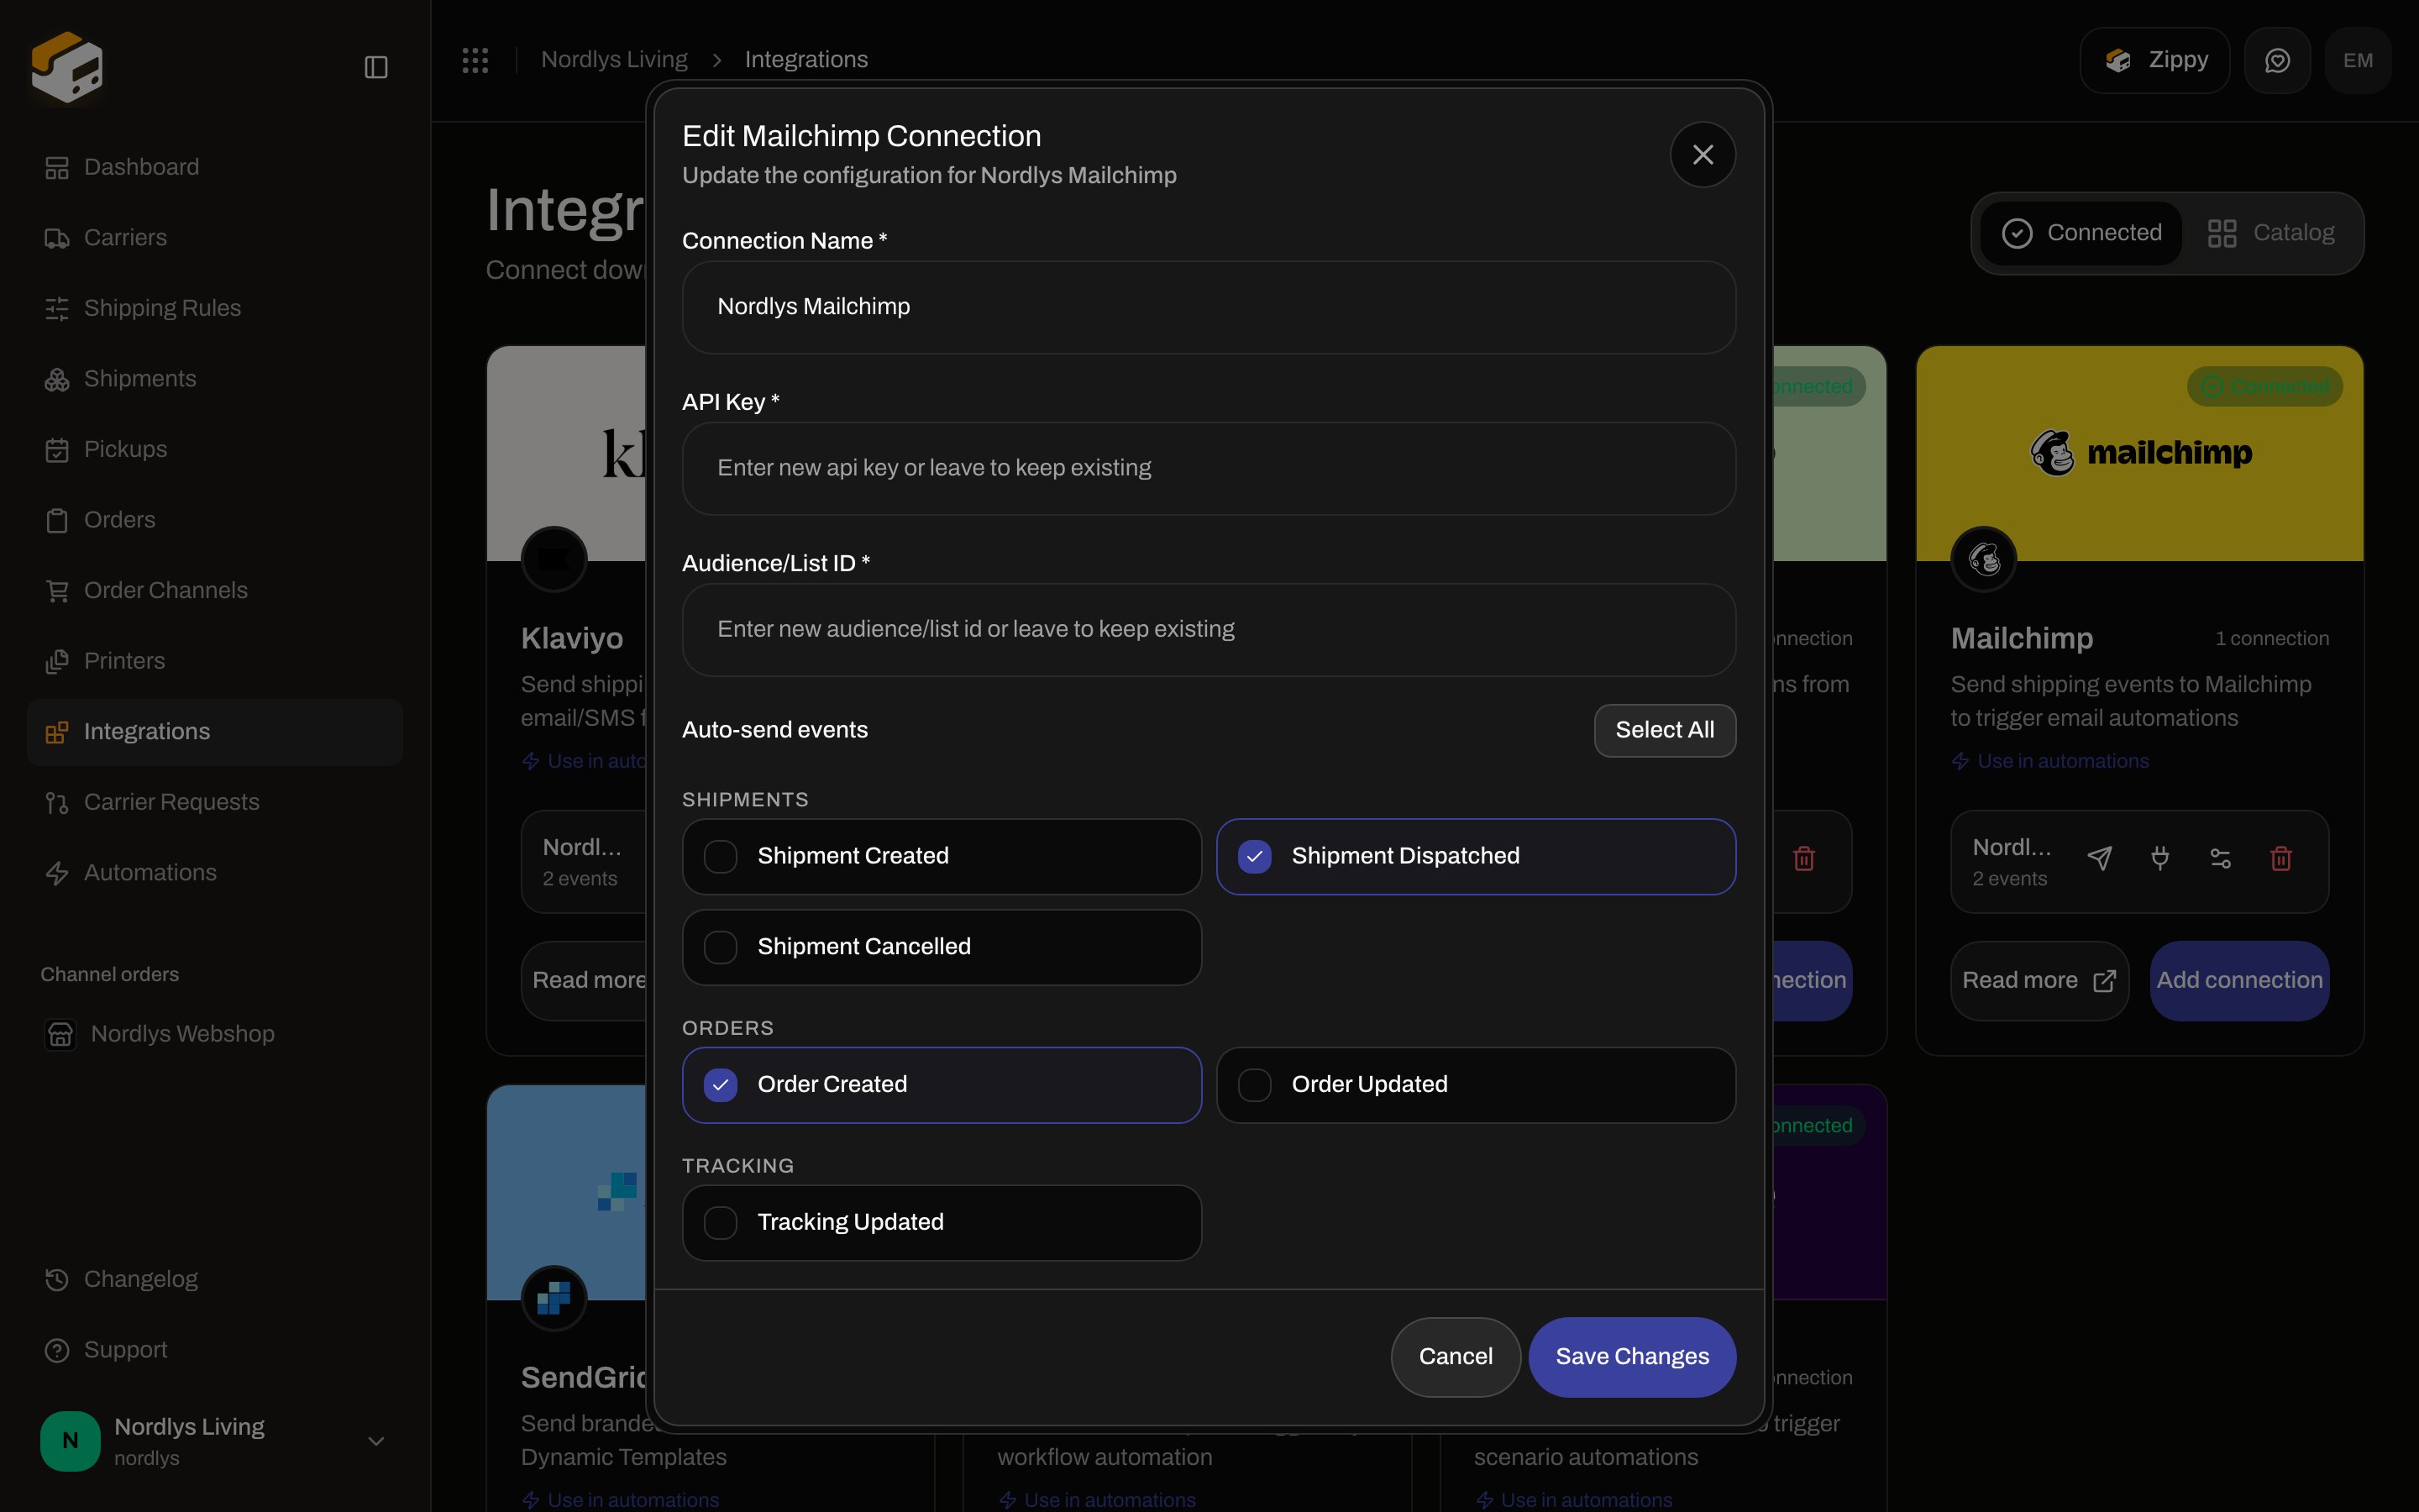Enable the Shipment Cancelled event checkbox
The width and height of the screenshot is (2419, 1512).
[x=721, y=947]
